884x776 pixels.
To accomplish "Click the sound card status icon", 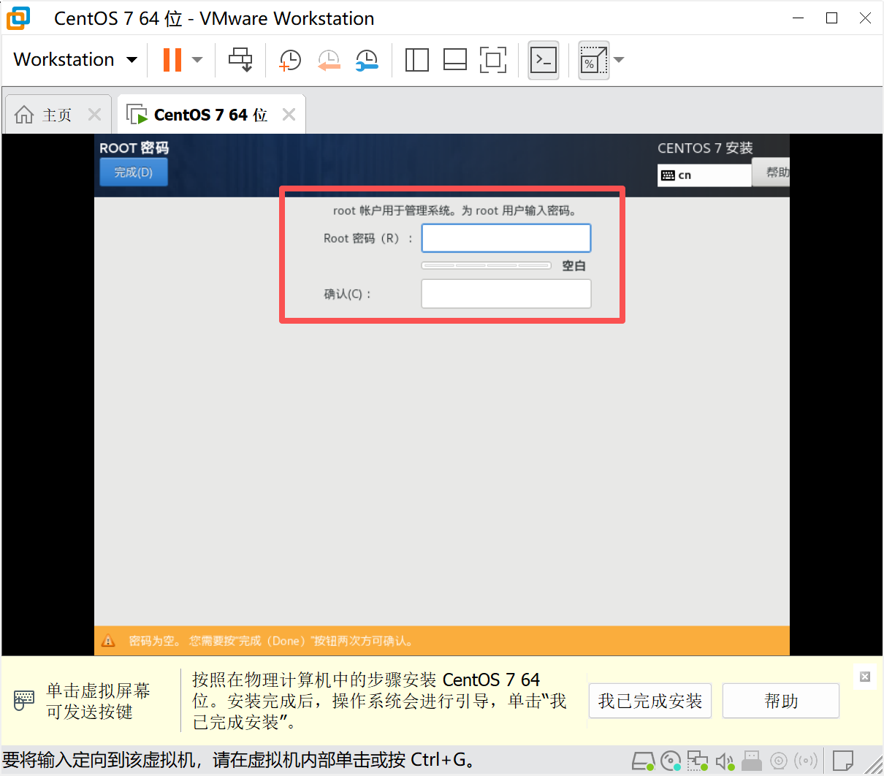I will (725, 761).
